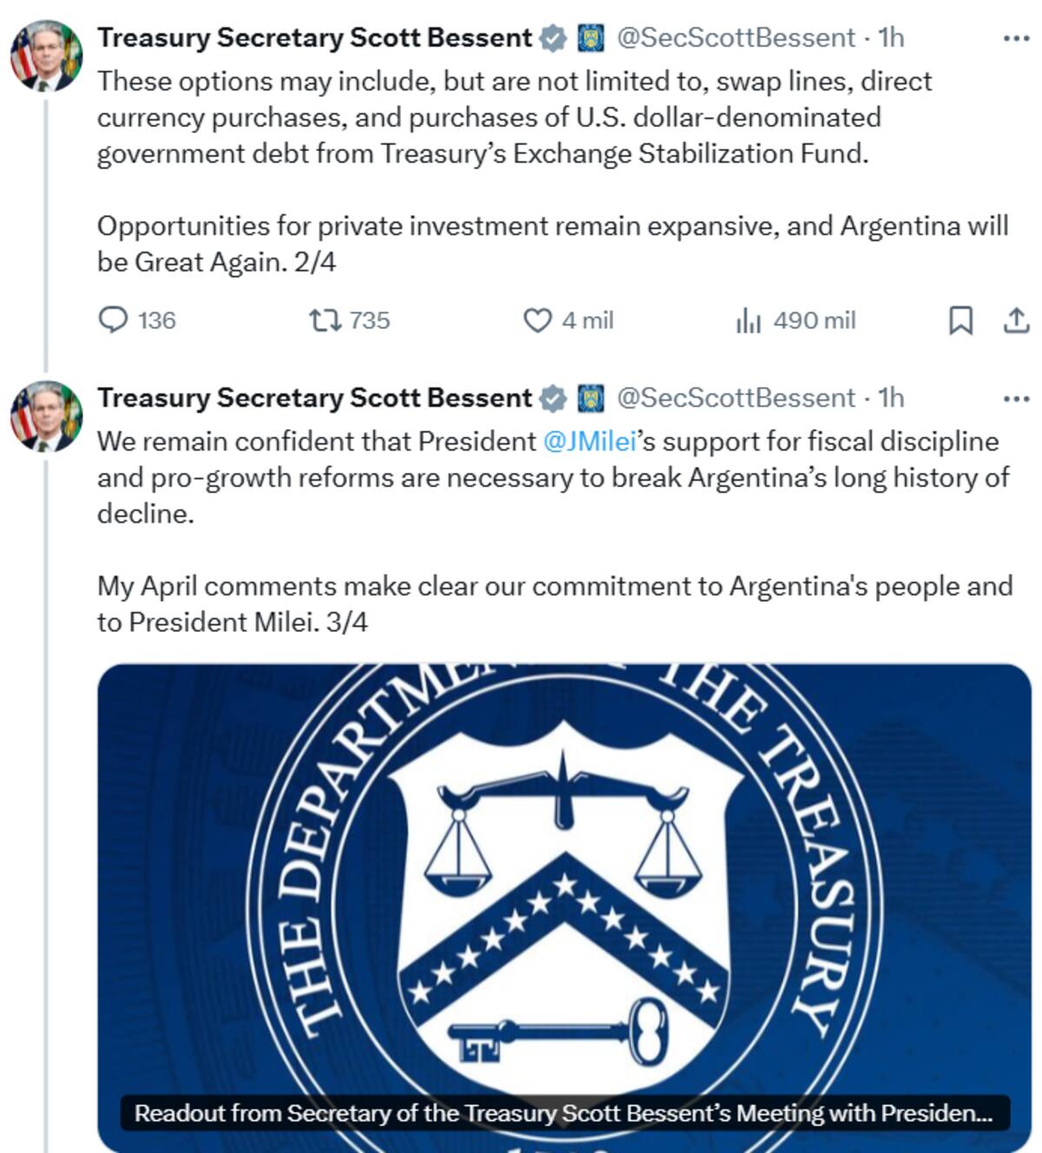Reply to the 2/4 tweet

(114, 320)
